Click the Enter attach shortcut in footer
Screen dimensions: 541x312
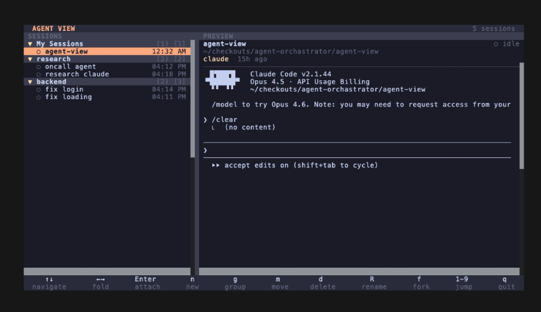point(147,283)
